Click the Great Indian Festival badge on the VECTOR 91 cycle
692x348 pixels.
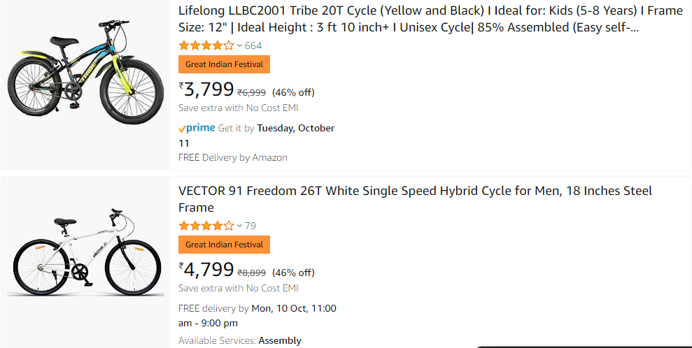tap(224, 245)
